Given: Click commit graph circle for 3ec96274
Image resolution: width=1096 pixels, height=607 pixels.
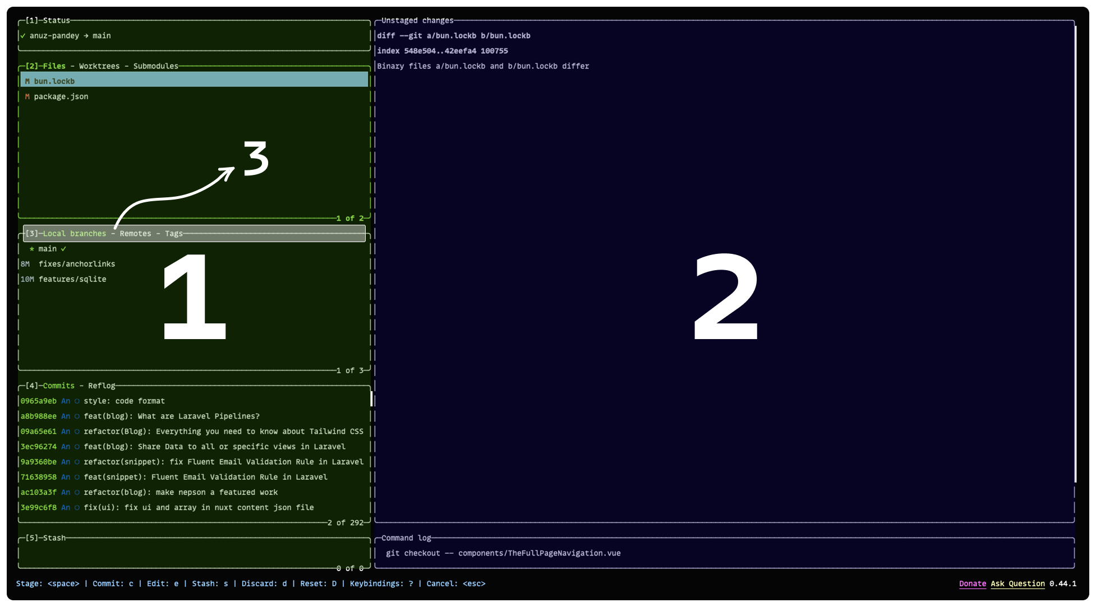Looking at the screenshot, I should click(77, 447).
